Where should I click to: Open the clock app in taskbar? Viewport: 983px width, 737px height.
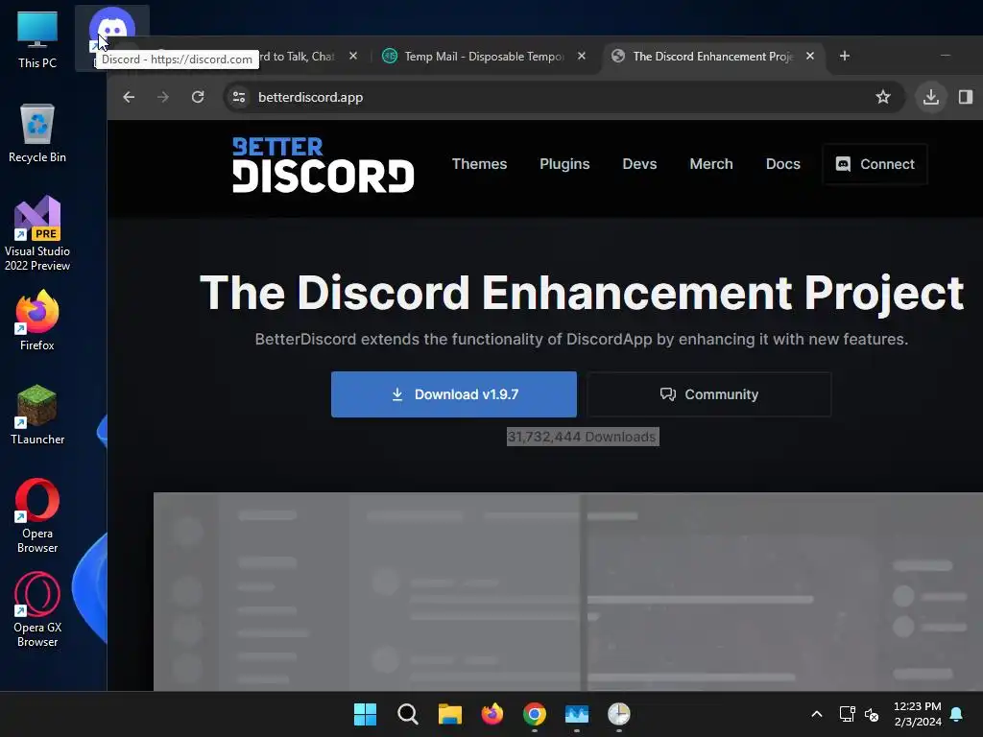619,714
